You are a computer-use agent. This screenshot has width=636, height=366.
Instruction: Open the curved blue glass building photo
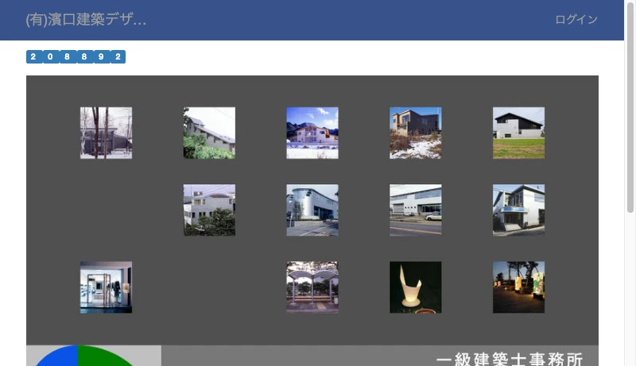point(312,210)
